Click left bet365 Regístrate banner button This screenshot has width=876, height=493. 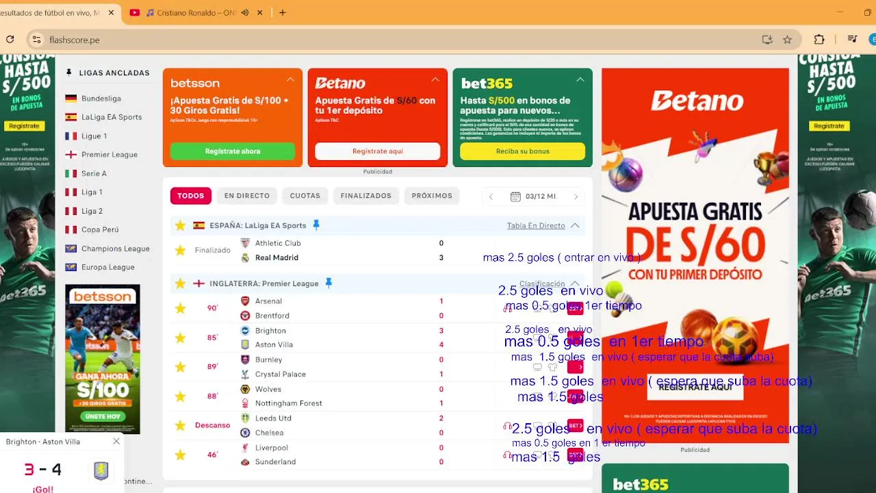(25, 126)
